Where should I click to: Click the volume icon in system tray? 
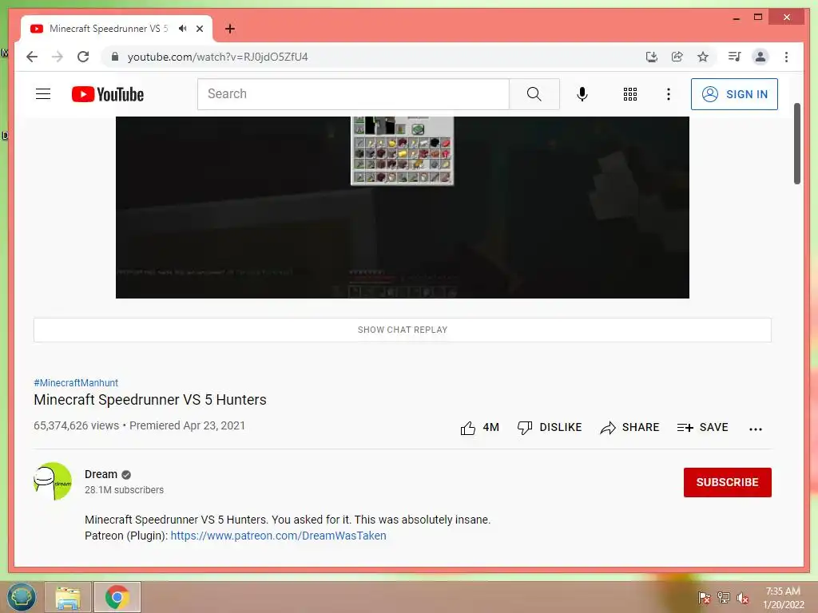click(x=742, y=598)
